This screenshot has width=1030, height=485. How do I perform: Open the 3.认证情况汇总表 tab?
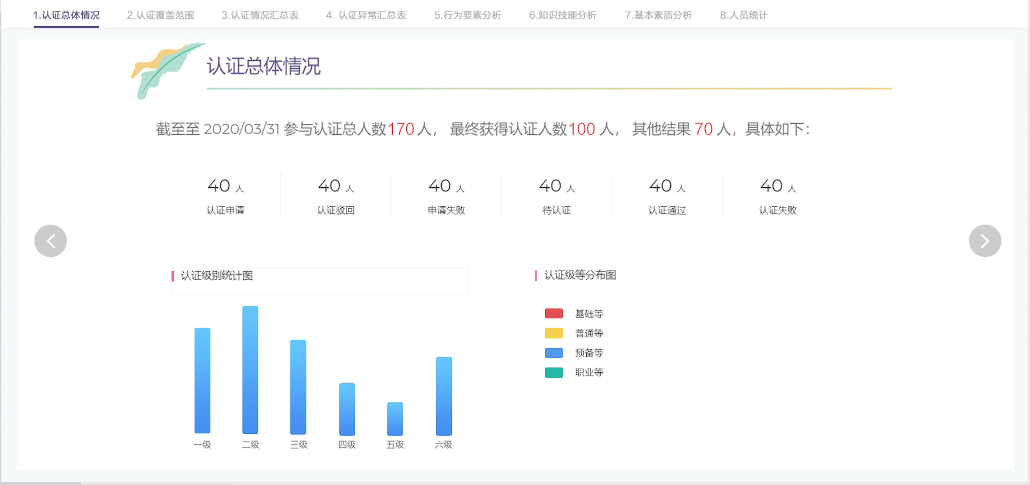click(260, 15)
